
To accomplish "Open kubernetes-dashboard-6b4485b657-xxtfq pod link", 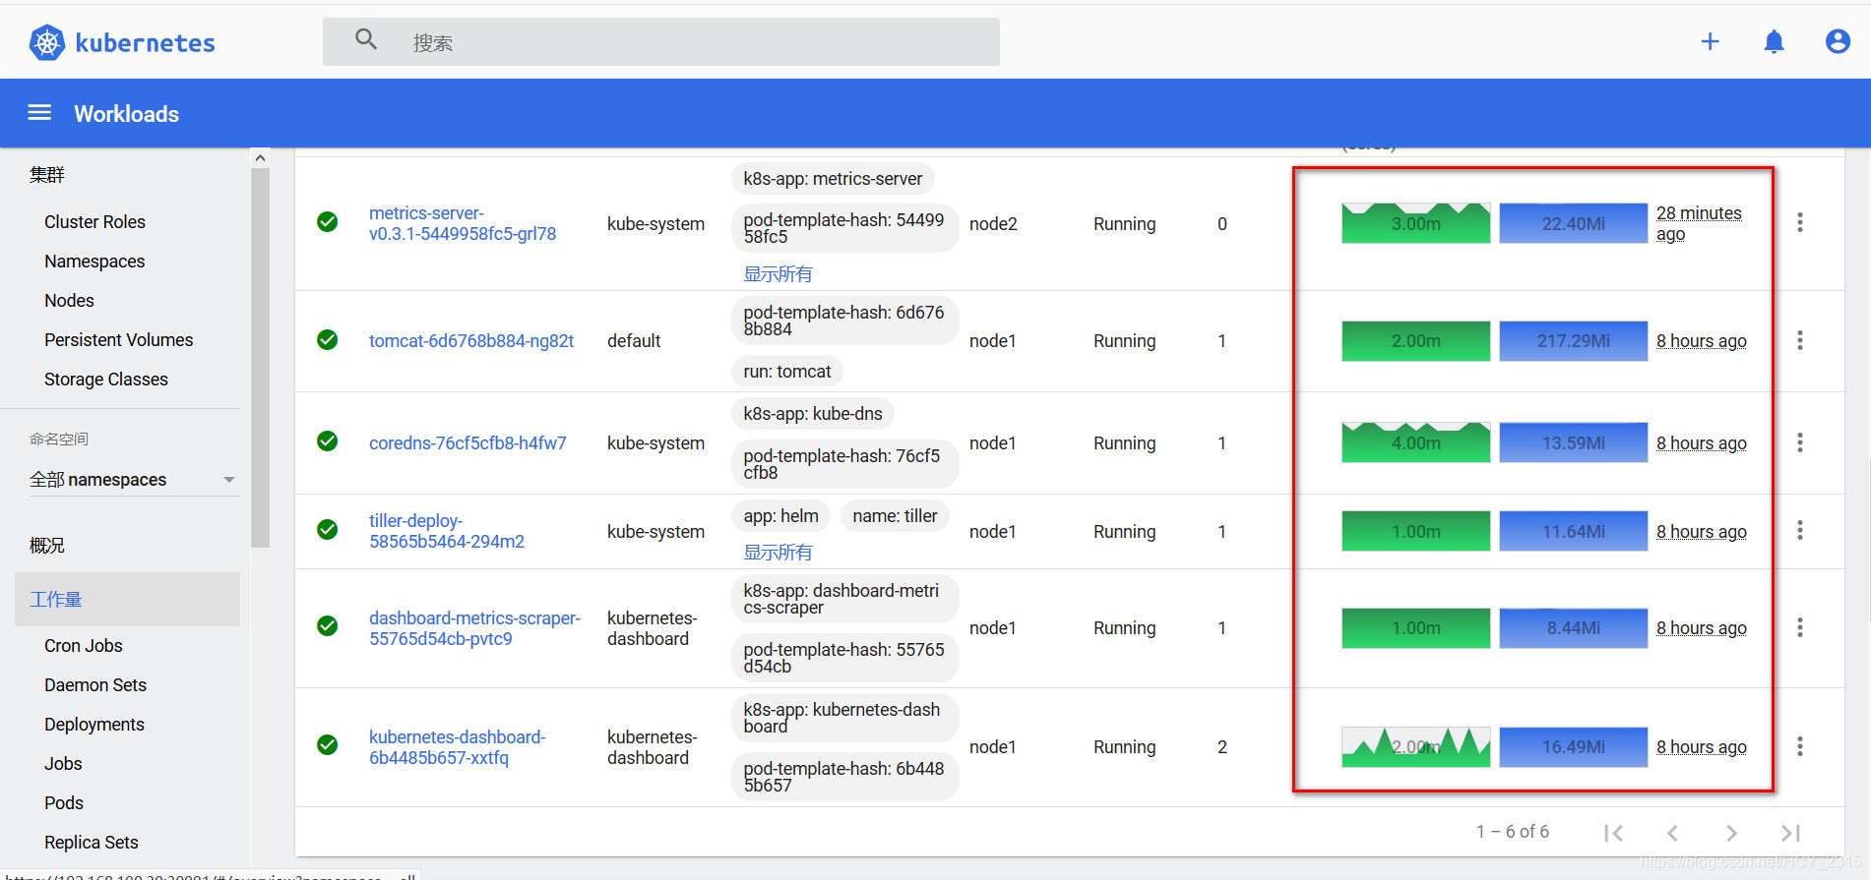I will (458, 747).
